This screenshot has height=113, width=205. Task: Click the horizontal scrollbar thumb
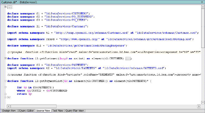(33, 106)
